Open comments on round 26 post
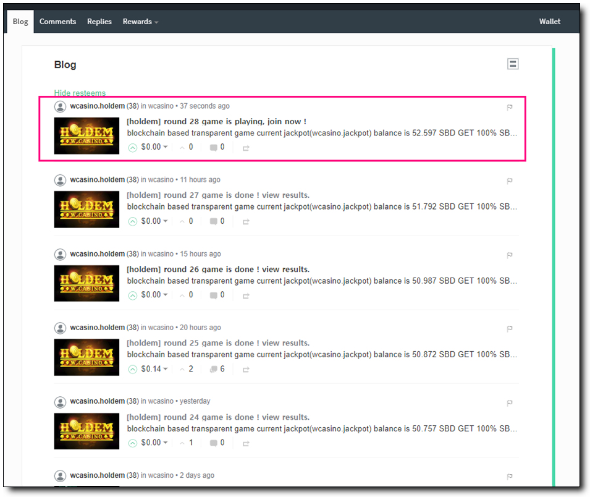Image resolution: width=590 pixels, height=497 pixels. coord(217,295)
